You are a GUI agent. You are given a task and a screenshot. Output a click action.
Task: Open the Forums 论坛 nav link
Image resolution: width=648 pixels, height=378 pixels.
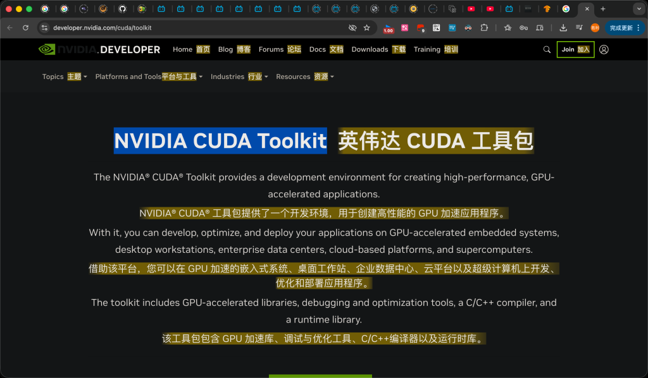[280, 49]
